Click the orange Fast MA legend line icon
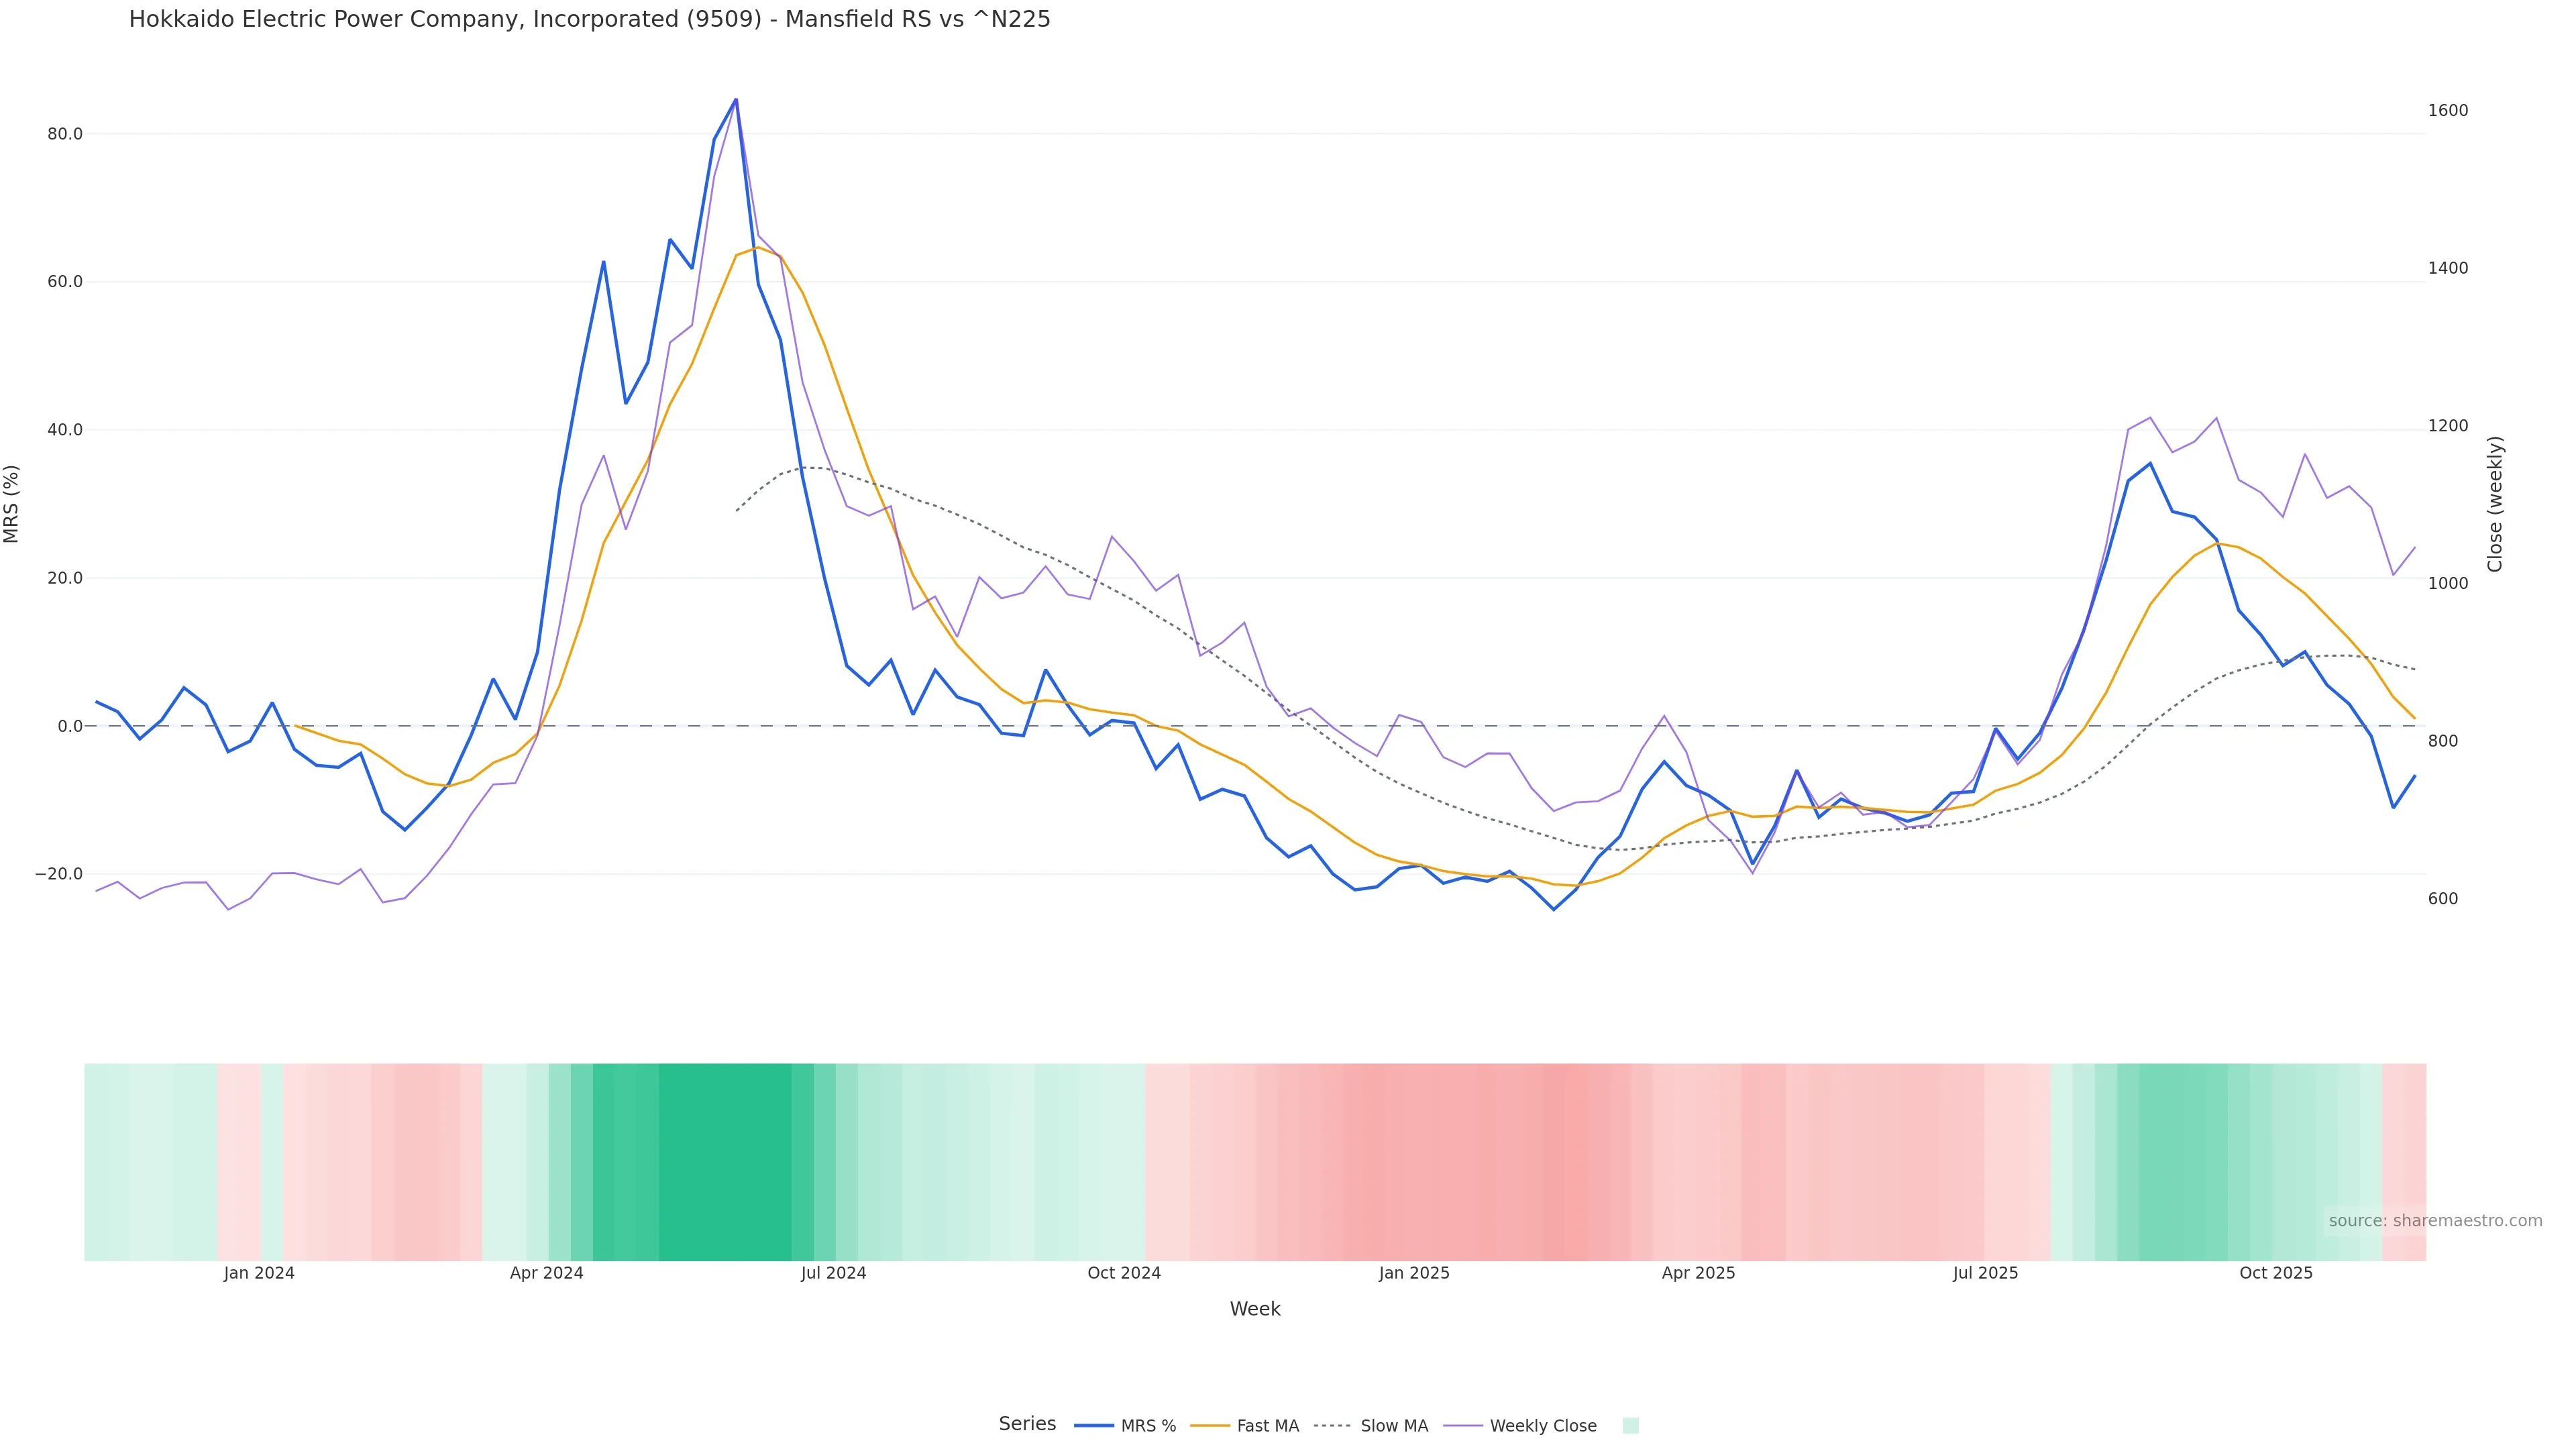Screen dimensions: 2576x1449 [1210, 1426]
